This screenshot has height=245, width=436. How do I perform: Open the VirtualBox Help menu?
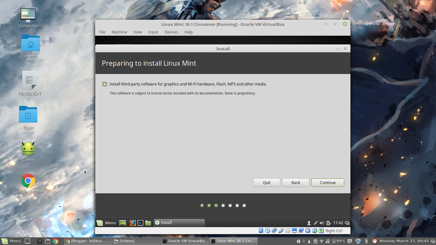[x=188, y=32]
